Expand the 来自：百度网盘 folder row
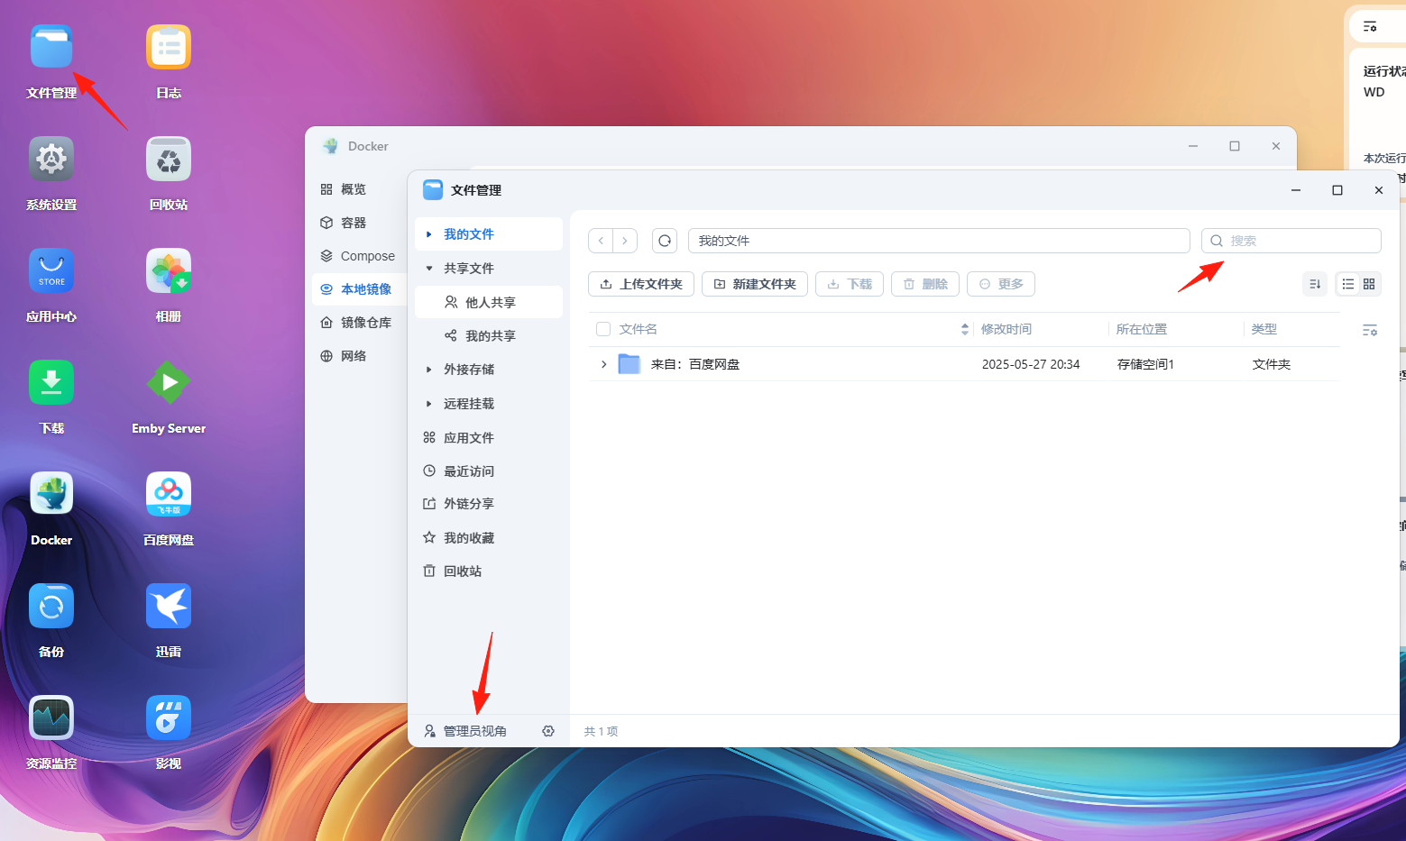This screenshot has height=841, width=1406. click(x=603, y=364)
